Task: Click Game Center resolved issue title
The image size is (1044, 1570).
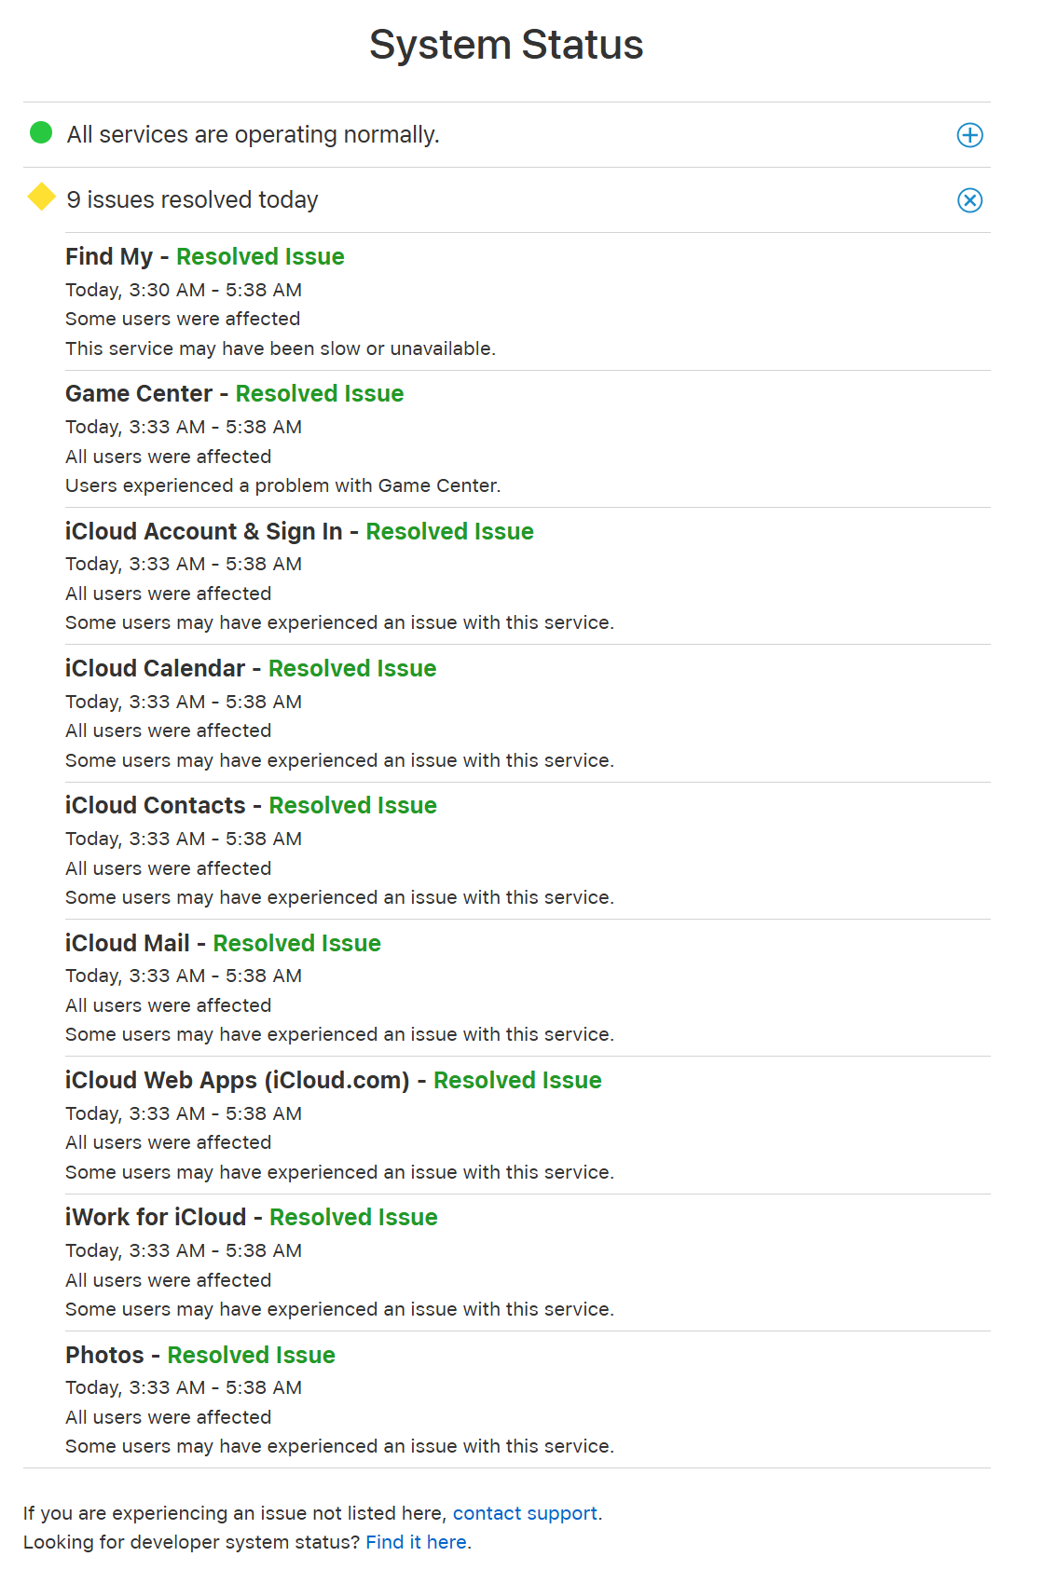Action: pos(234,394)
